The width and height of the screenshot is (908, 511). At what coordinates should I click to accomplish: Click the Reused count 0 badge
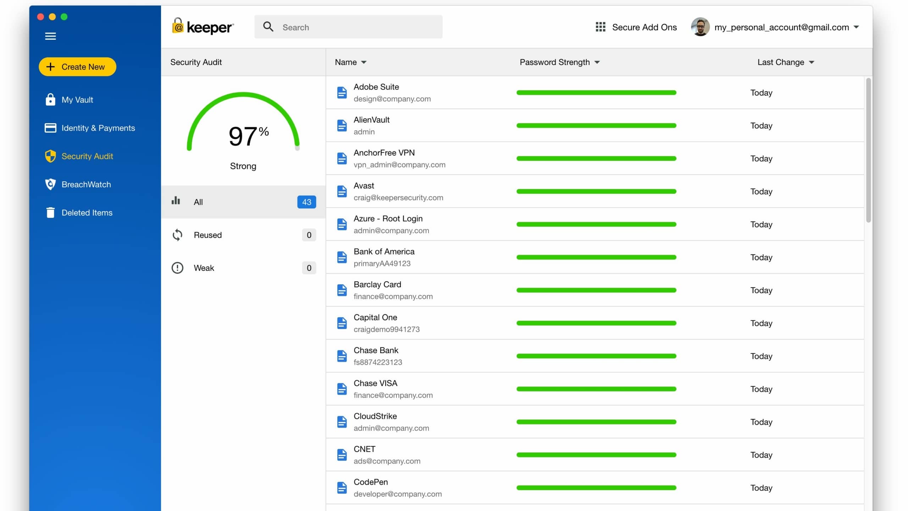pos(309,235)
